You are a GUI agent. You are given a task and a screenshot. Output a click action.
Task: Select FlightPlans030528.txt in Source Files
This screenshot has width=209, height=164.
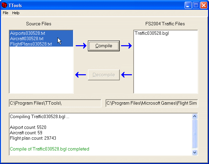click(31, 44)
